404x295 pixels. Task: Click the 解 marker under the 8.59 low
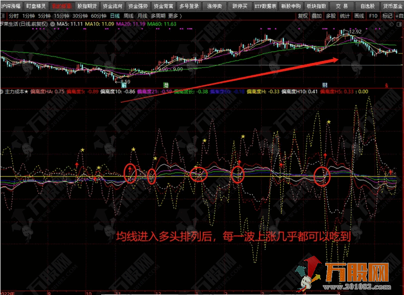[123, 85]
